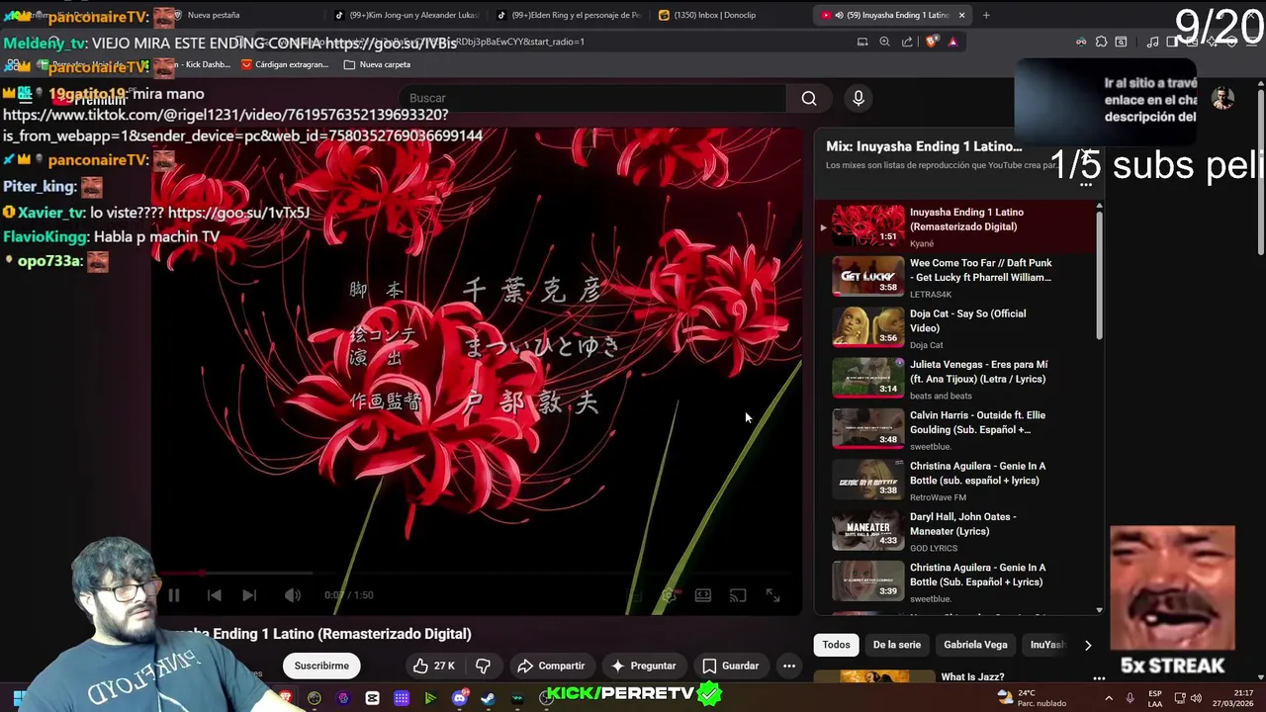This screenshot has width=1266, height=712.
Task: Click the Suscribirme button
Action: pos(321,666)
